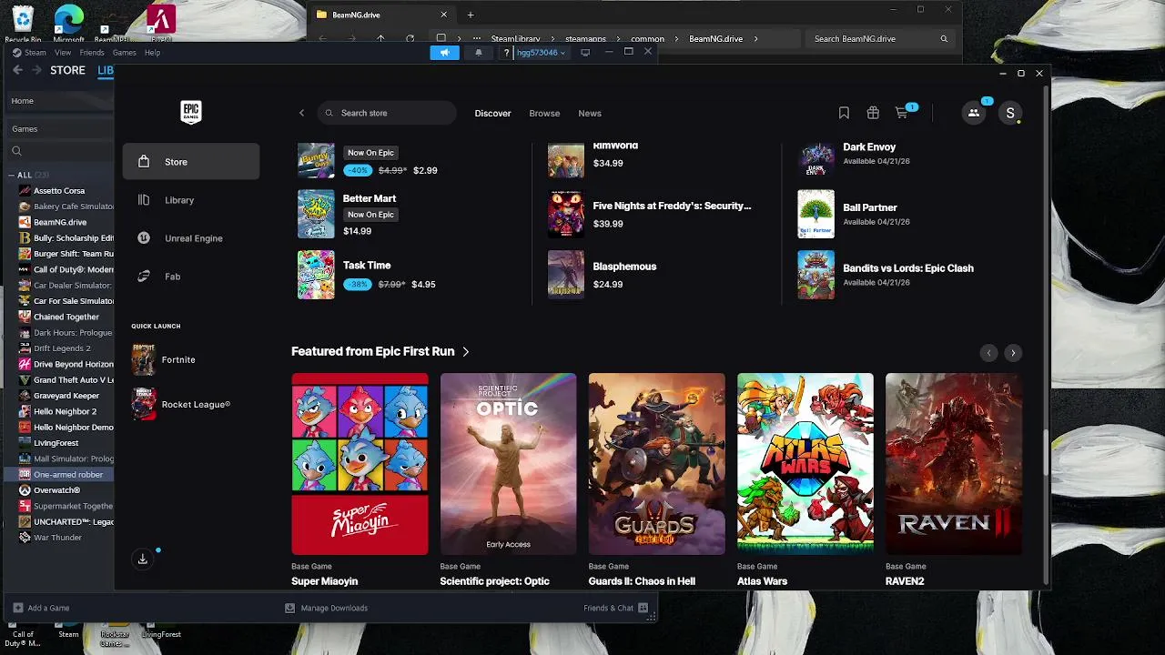Screen dimensions: 1165x655
Task: Select Assetto Corsa in Steam library
Action: click(x=59, y=190)
